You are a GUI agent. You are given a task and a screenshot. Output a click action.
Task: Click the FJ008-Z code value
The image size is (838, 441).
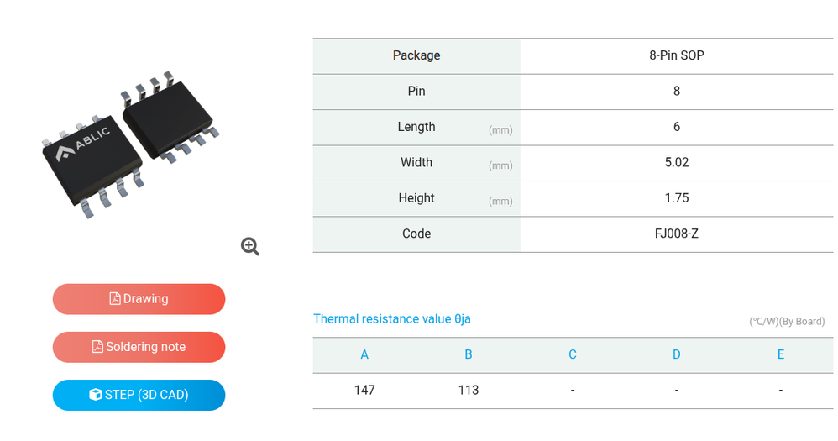677,234
